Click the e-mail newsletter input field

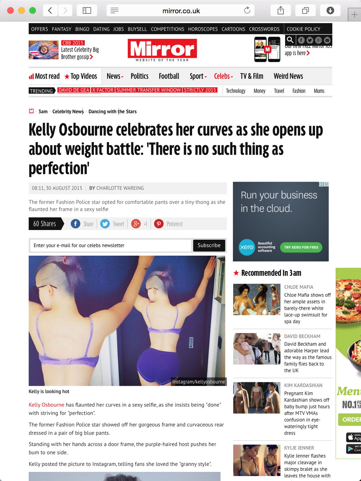click(x=110, y=246)
